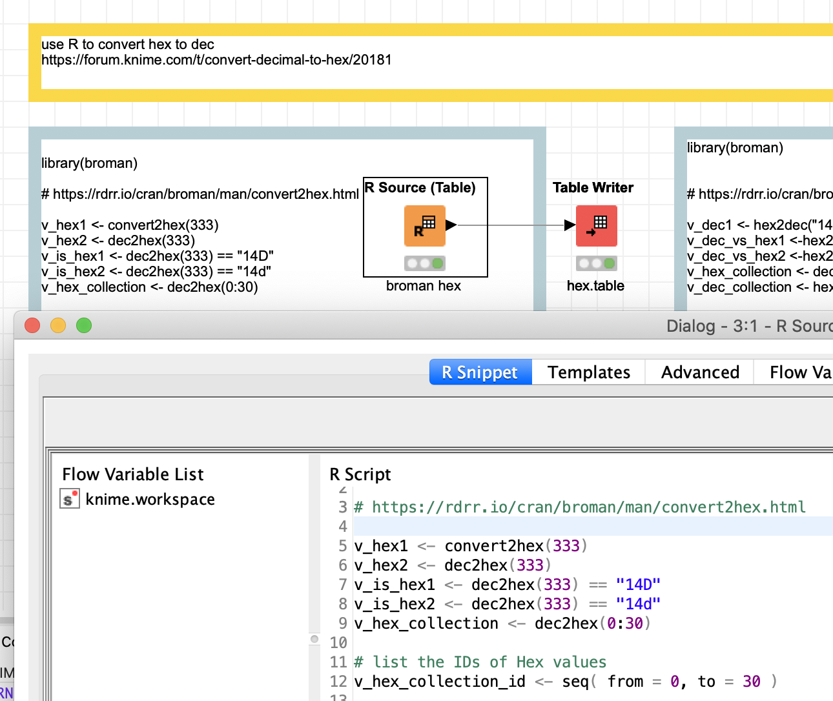833x701 pixels.
Task: Select the R Snippet tab
Action: click(x=480, y=372)
